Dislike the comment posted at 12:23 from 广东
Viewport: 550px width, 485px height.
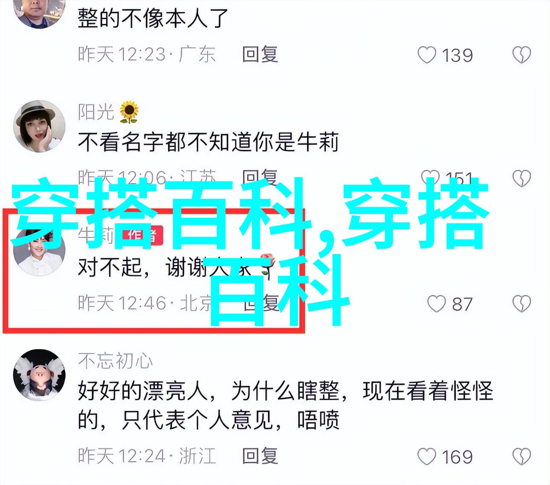click(x=521, y=55)
